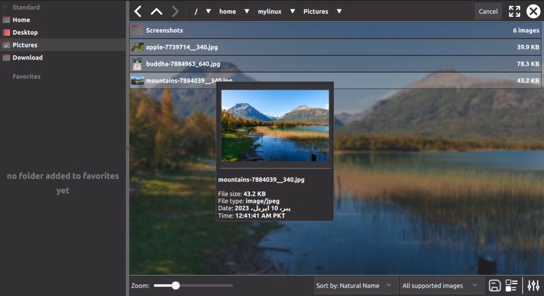Screen dimensions: 544x296
Task: Go forward with the right arrow icon
Action: click(x=175, y=11)
